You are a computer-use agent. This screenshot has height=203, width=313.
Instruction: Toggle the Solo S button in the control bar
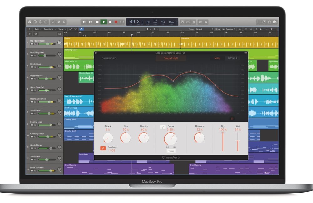click(x=193, y=22)
